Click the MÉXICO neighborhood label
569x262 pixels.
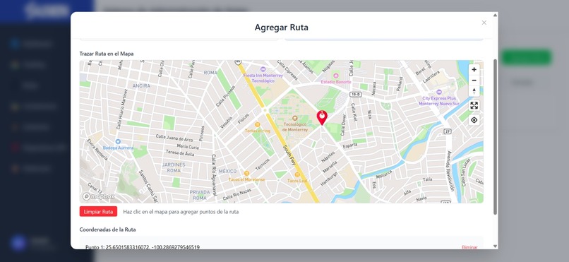[227, 171]
